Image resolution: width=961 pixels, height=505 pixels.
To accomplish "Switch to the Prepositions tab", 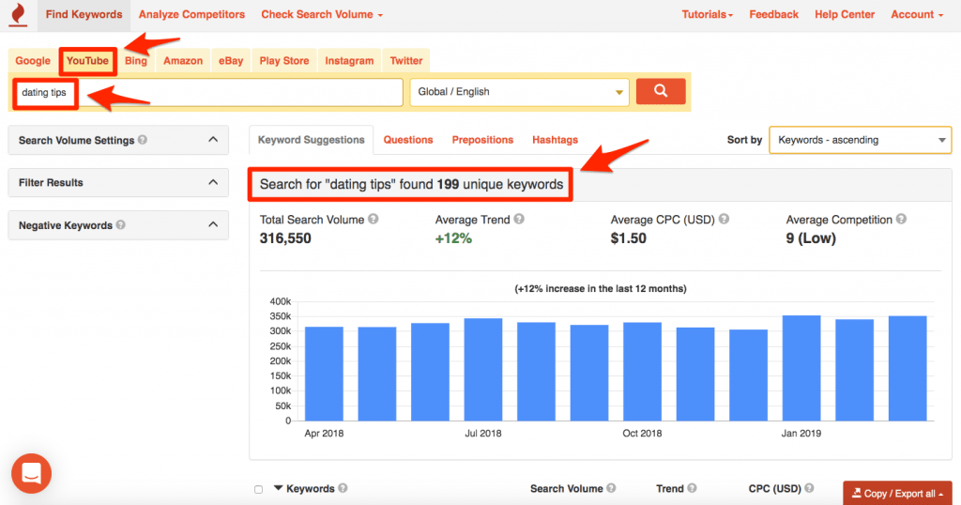I will 482,140.
